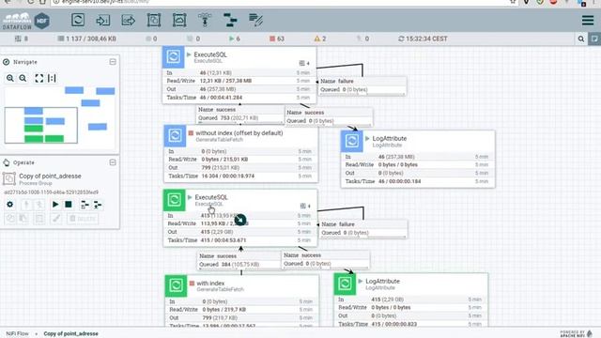Click the running components count 6
601x338 pixels.
tap(234, 38)
